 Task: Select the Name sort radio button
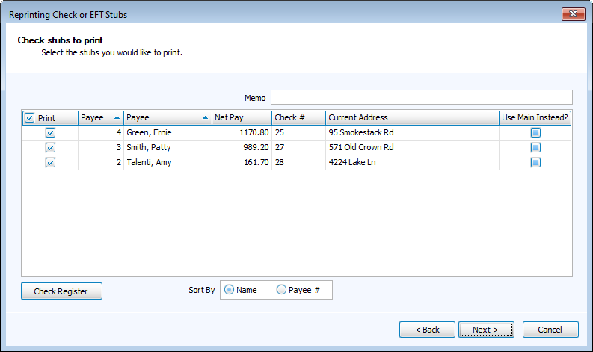[230, 290]
